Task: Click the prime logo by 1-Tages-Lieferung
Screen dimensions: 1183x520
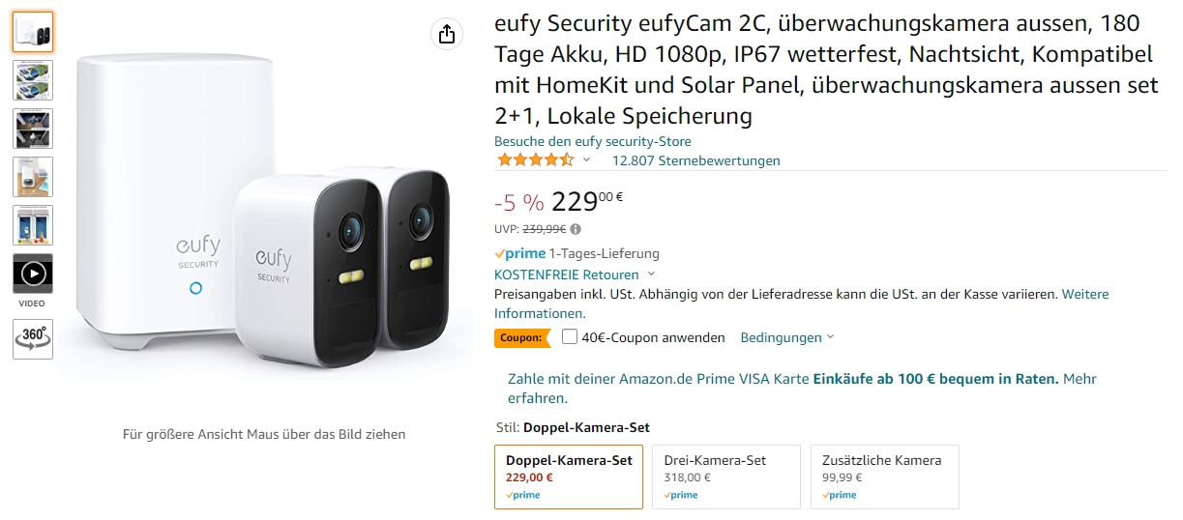Action: pos(520,253)
